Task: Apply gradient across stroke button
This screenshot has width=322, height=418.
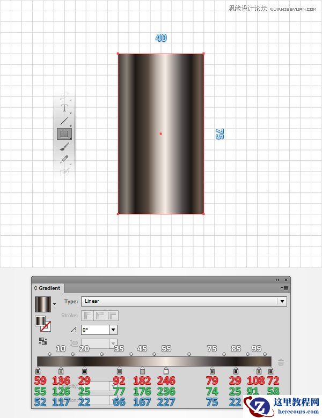Action: tap(112, 316)
